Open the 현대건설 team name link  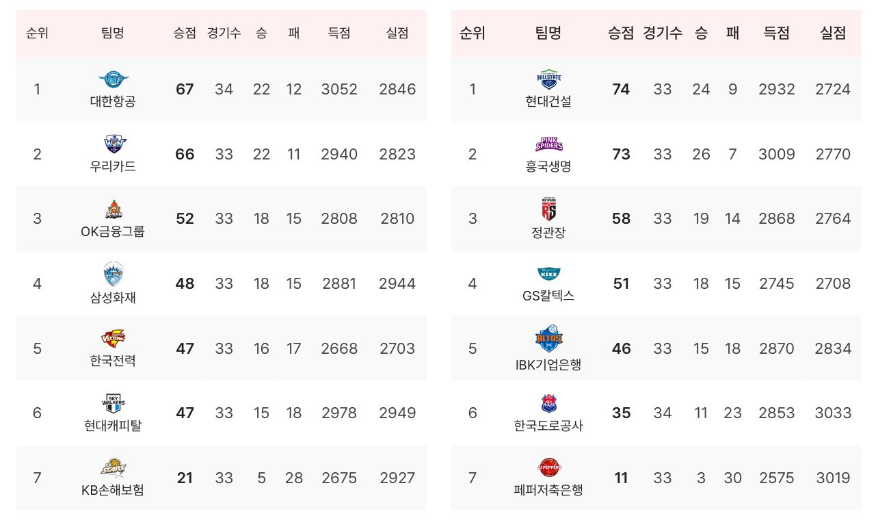(548, 101)
